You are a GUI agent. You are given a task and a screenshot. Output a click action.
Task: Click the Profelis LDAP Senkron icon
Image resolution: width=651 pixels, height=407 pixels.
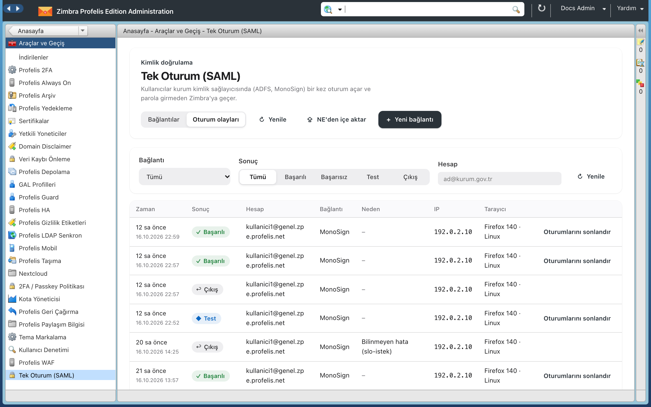pyautogui.click(x=12, y=235)
